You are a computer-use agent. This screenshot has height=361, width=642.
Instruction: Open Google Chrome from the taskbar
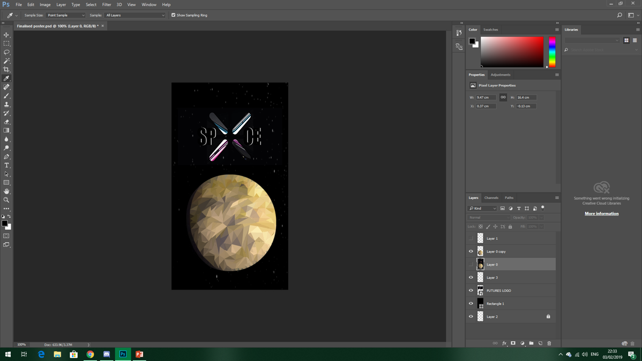point(90,355)
